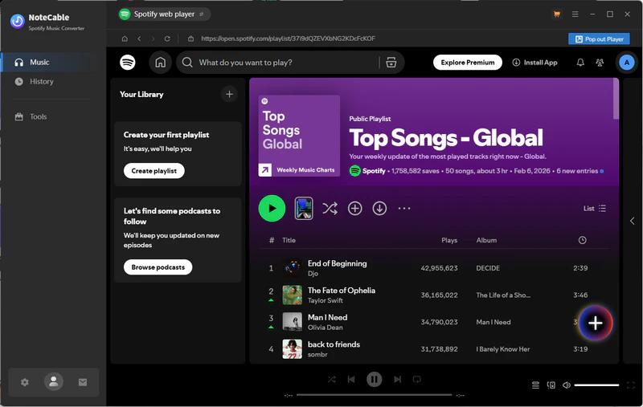Download the playlist with arrow icon

pyautogui.click(x=379, y=209)
